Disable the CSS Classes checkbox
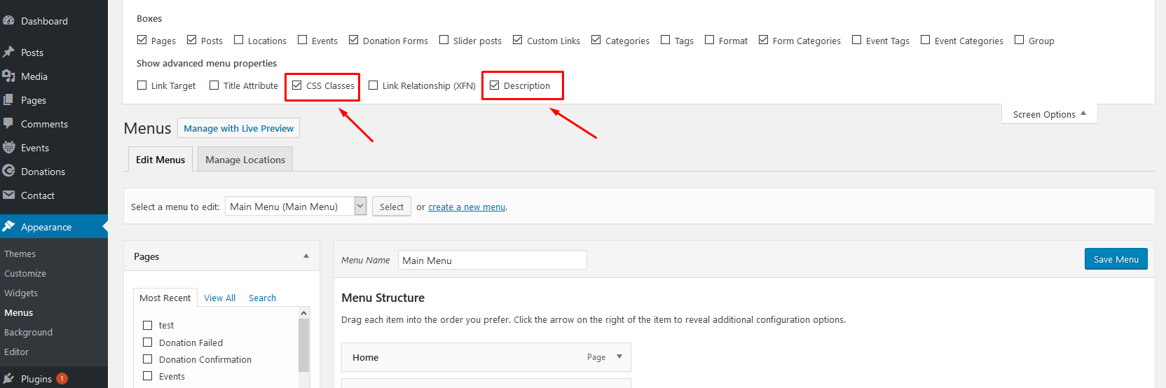The image size is (1166, 388). coord(297,85)
